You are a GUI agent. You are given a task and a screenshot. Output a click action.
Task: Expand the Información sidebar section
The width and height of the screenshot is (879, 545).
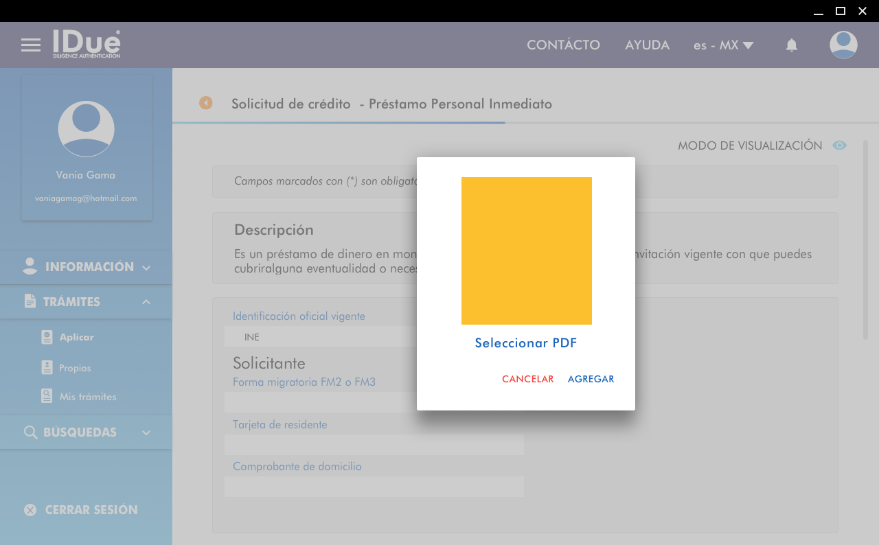(86, 267)
